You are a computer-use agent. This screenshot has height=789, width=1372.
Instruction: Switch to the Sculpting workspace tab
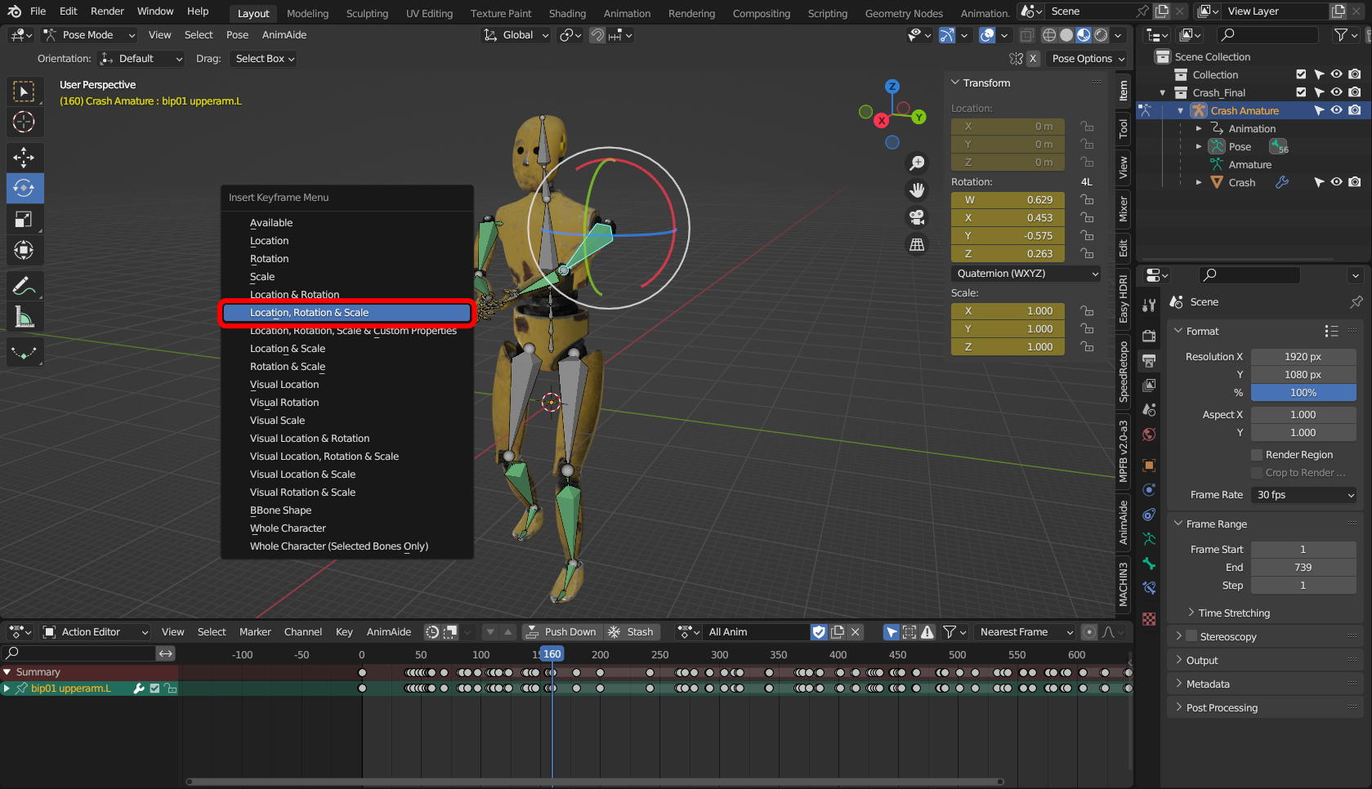(367, 13)
